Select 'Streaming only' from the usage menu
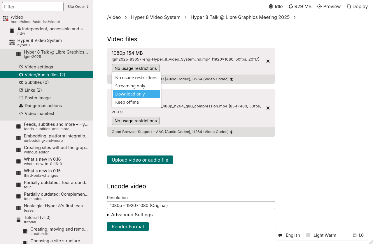The width and height of the screenshot is (373, 244). (130, 86)
